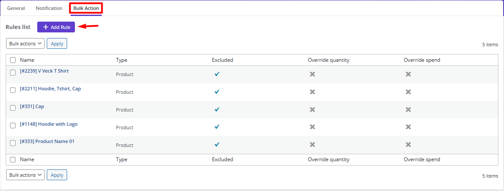The width and height of the screenshot is (504, 191).
Task: Click the Excluded checkmark for Product Name 01
Action: pyautogui.click(x=216, y=144)
